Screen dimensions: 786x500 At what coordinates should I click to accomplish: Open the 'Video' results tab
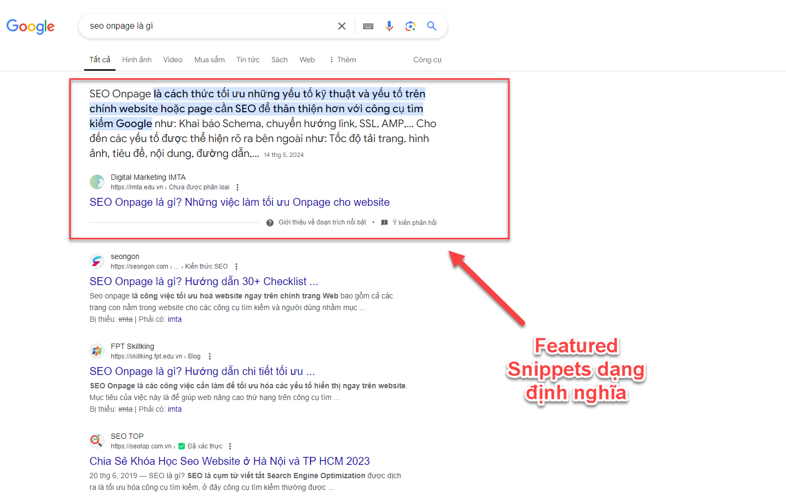click(x=173, y=60)
